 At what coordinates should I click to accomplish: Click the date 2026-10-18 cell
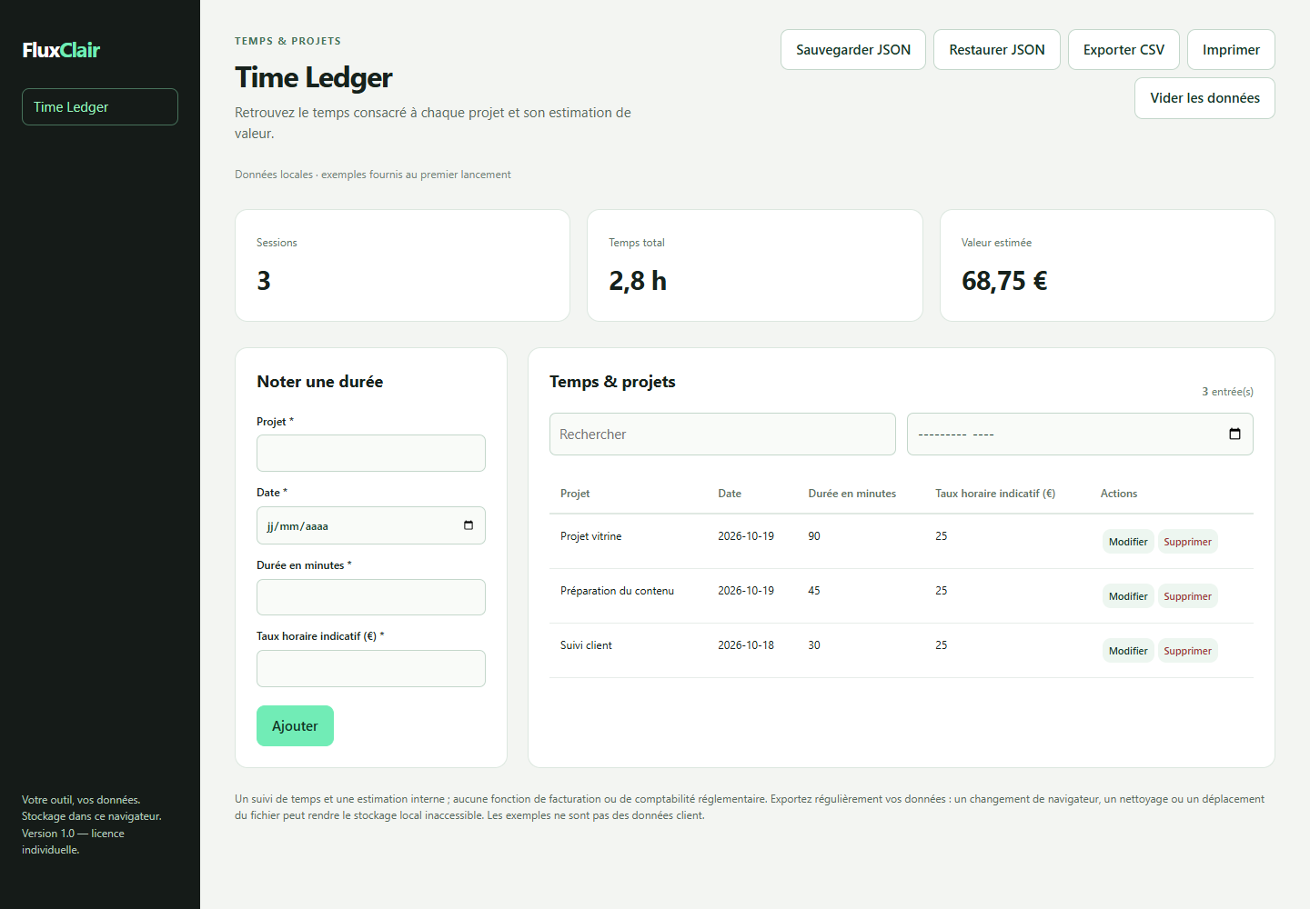point(746,645)
